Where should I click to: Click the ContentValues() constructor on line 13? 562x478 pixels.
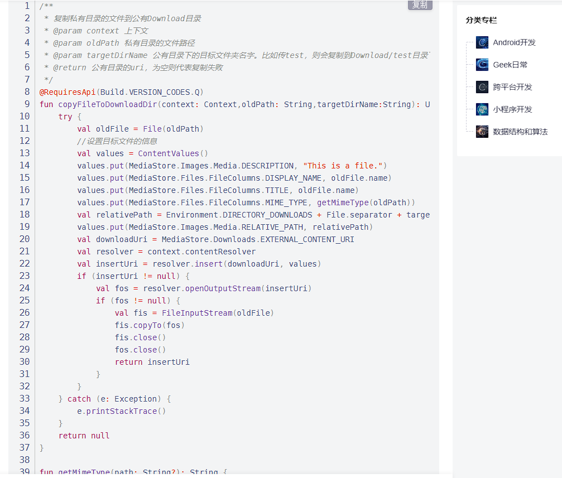(173, 153)
